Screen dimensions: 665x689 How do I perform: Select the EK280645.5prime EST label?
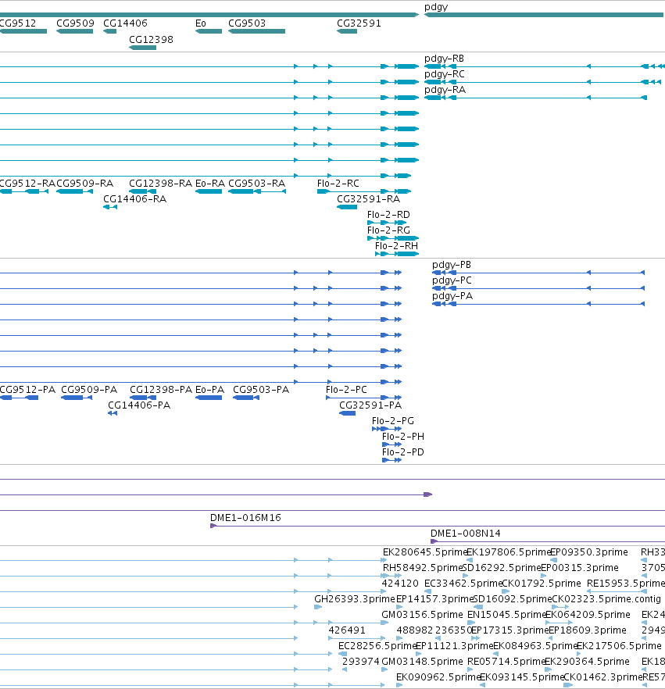(x=424, y=552)
